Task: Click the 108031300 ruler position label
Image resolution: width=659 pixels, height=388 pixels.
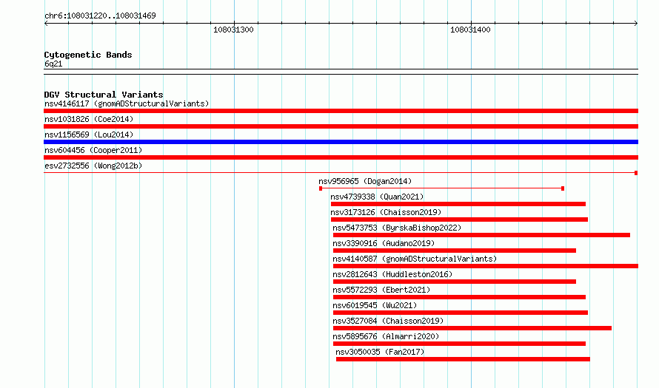Action: pos(233,30)
